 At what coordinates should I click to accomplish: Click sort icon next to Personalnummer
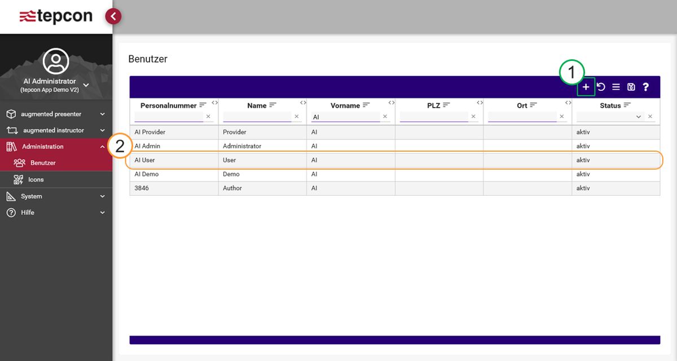tap(203, 105)
